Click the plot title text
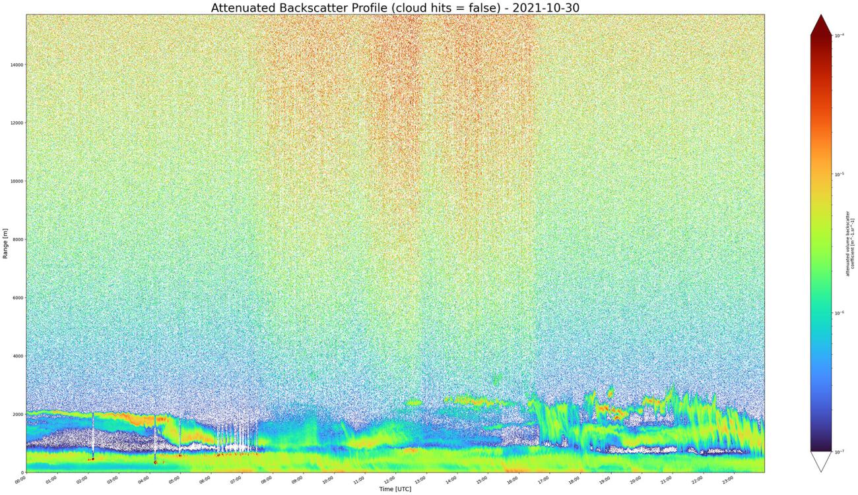The width and height of the screenshot is (858, 495). click(x=395, y=9)
